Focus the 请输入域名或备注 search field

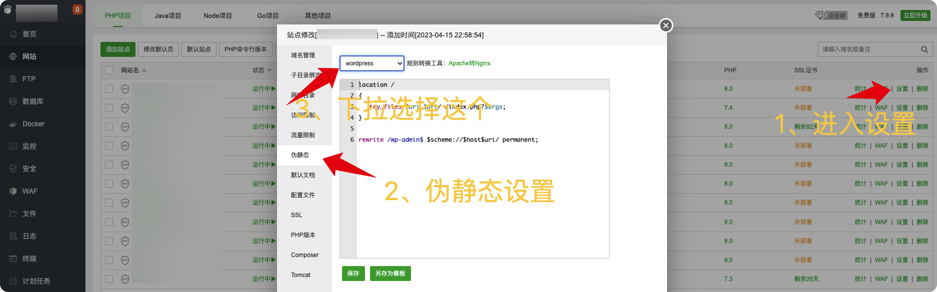869,49
